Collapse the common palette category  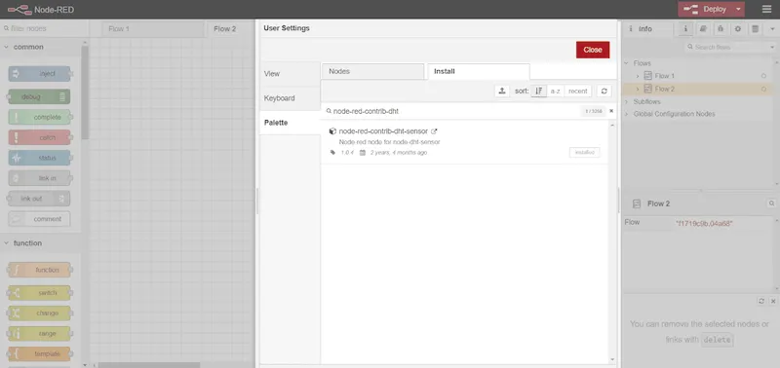7,47
